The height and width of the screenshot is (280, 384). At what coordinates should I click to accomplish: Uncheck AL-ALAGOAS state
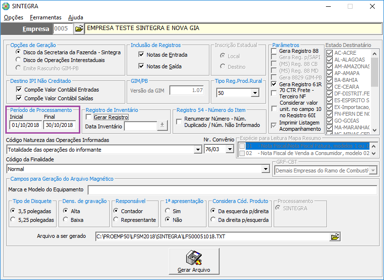tap(330, 60)
